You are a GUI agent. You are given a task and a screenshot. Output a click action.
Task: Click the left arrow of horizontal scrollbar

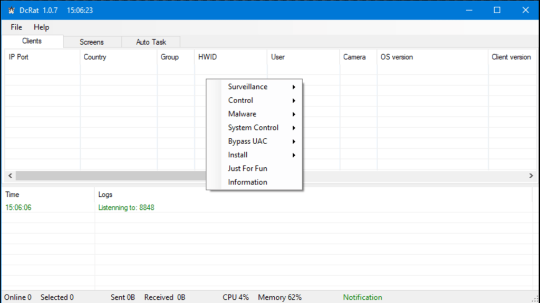pyautogui.click(x=11, y=176)
